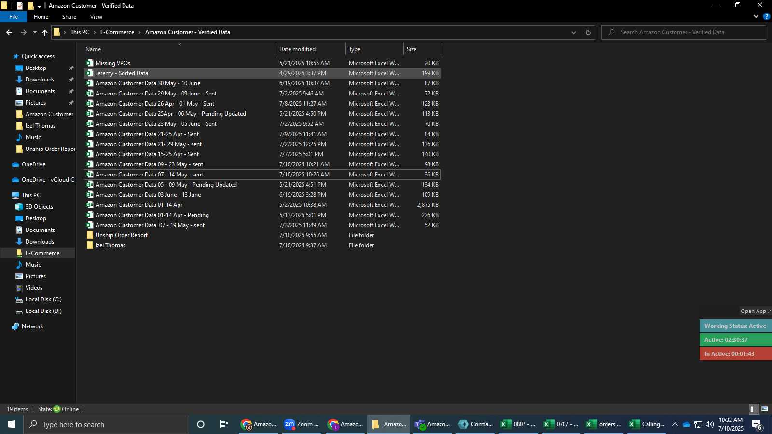Image resolution: width=772 pixels, height=434 pixels.
Task: Click the taskbar search box
Action: (x=106, y=424)
